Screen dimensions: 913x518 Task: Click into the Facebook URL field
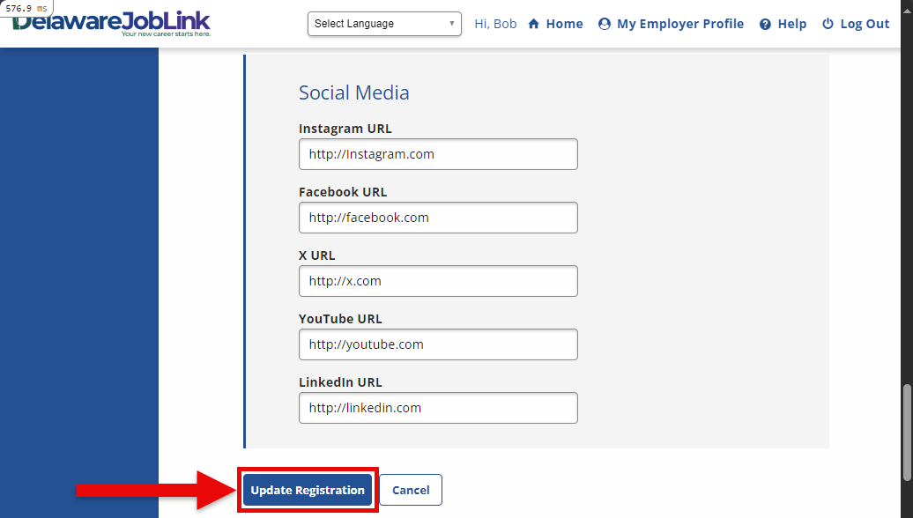click(x=438, y=218)
